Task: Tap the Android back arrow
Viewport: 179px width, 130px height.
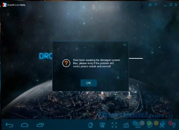Action: coord(9,125)
